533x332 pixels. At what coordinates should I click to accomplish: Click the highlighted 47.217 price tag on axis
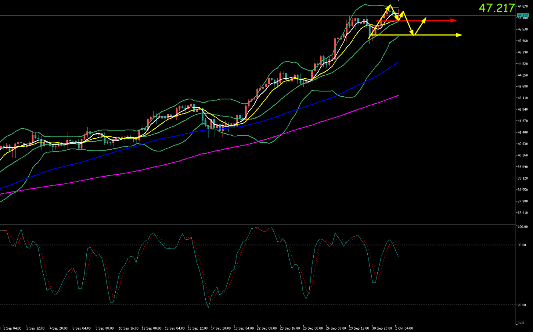tap(522, 15)
